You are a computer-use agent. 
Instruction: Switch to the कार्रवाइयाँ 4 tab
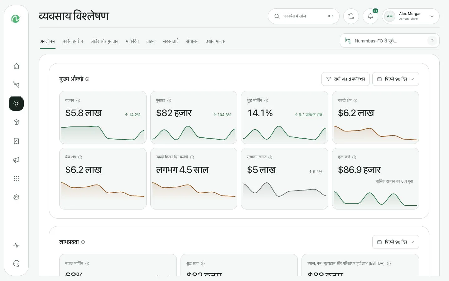pyautogui.click(x=73, y=41)
